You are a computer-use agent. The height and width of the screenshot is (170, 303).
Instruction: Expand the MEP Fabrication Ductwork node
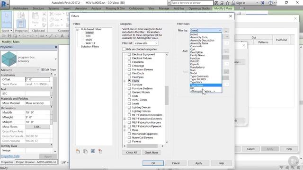[x=125, y=119]
